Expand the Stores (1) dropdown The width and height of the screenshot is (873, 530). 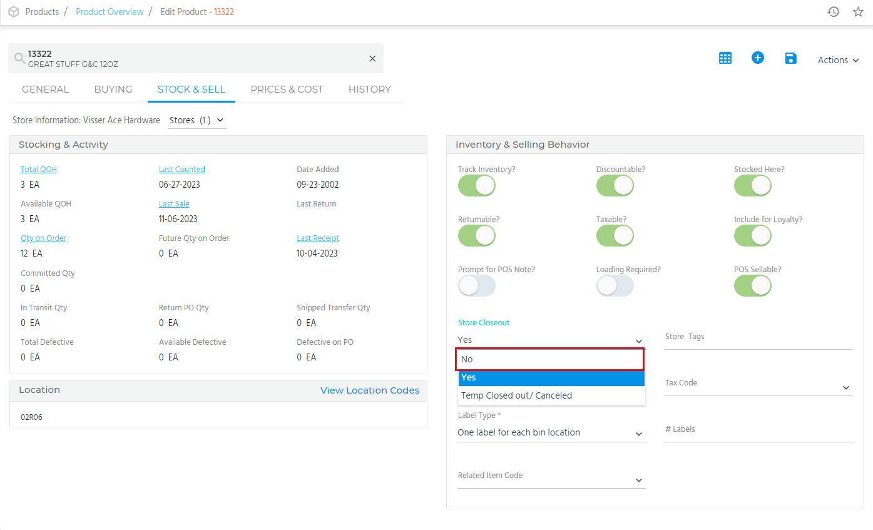197,120
